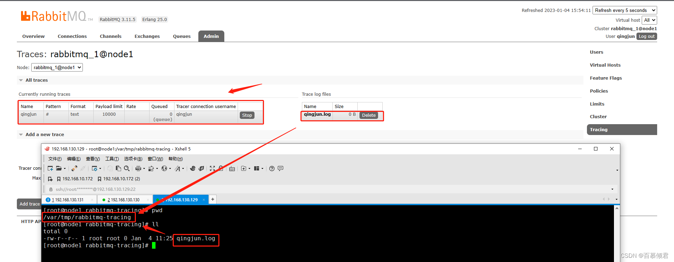Open the Exchanges tab
The image size is (674, 262).
point(147,36)
